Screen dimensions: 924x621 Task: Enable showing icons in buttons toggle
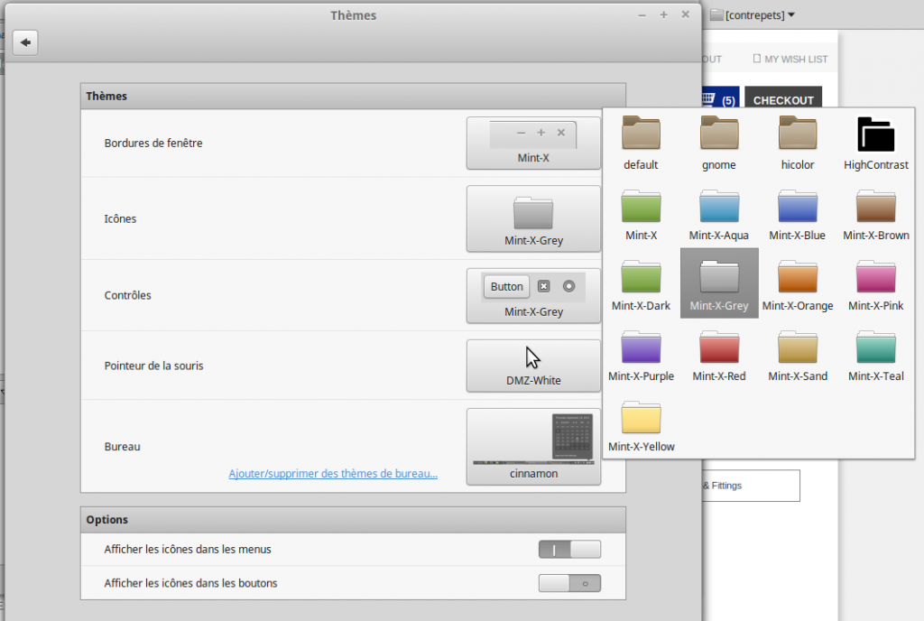569,583
